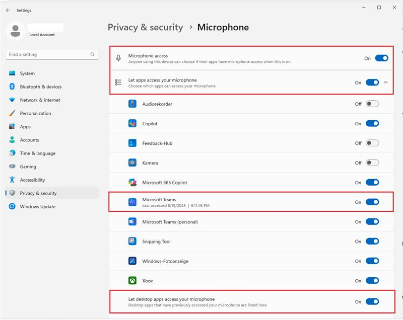Click the Accounts person icon
The width and height of the screenshot is (403, 320).
pos(12,140)
